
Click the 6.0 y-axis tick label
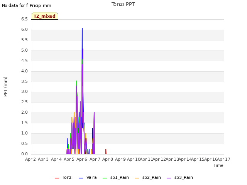[24, 30]
